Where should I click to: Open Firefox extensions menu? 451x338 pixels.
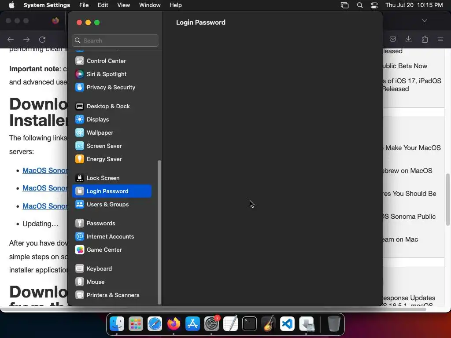pyautogui.click(x=425, y=39)
